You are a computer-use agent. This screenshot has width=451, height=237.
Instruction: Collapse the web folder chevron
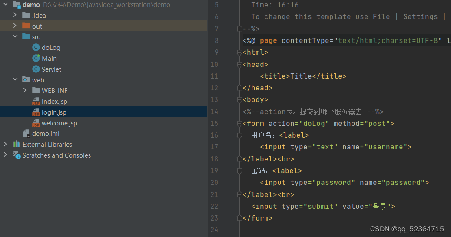click(x=15, y=79)
